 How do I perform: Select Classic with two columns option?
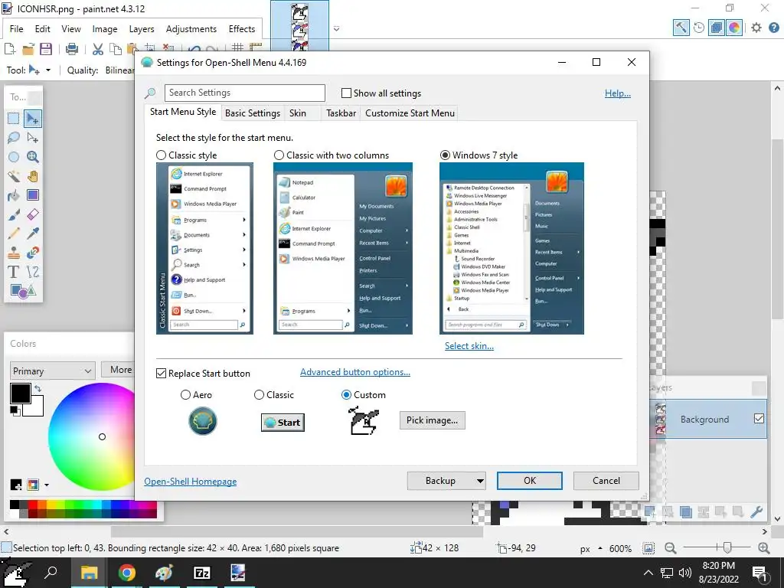(x=279, y=155)
